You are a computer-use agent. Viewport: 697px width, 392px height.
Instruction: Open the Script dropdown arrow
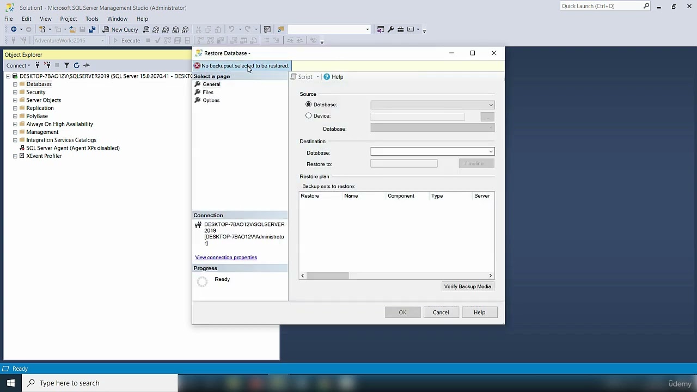point(317,77)
